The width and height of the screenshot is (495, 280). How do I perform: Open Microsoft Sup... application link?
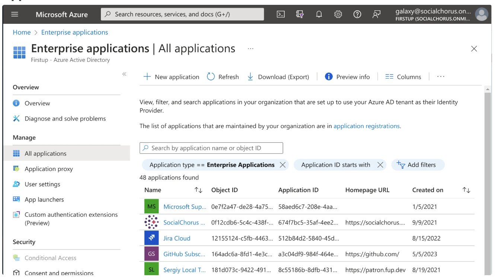point(185,207)
